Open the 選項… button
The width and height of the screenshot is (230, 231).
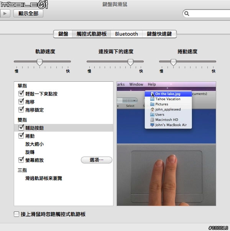pos(97,160)
